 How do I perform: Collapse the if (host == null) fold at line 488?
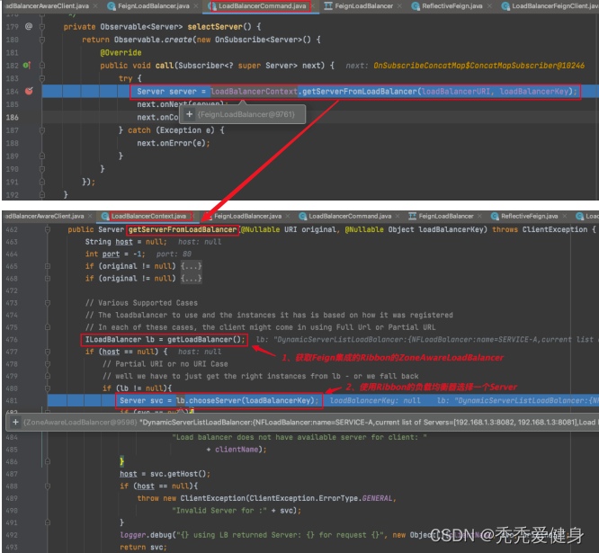point(48,486)
